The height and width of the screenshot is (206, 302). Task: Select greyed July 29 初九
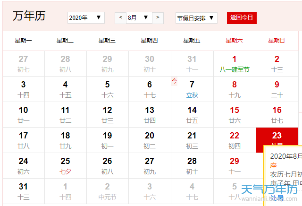tap(108, 64)
